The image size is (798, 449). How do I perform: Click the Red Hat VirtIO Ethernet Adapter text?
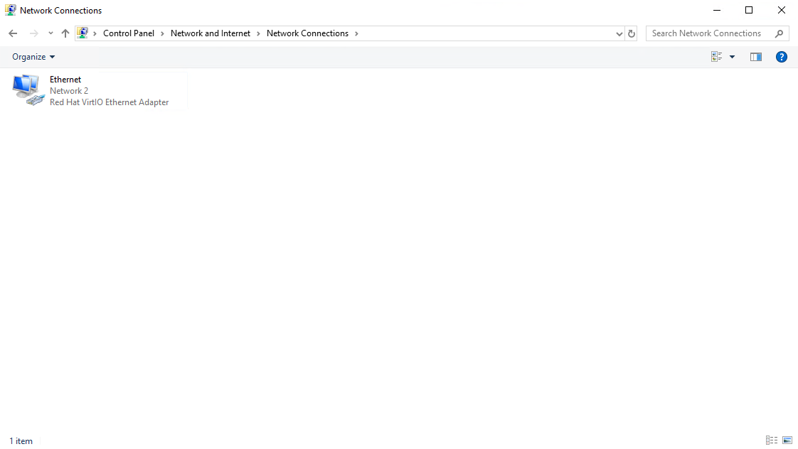pos(109,102)
